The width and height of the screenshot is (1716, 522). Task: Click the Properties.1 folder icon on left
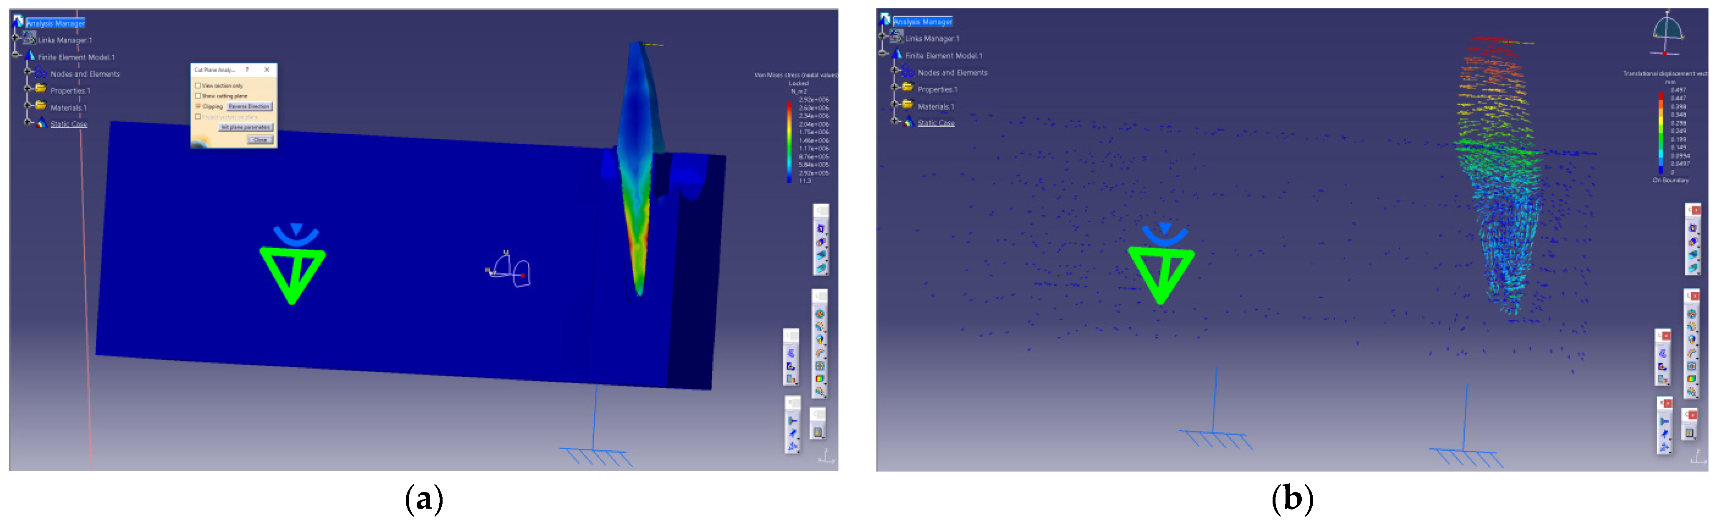tap(40, 89)
